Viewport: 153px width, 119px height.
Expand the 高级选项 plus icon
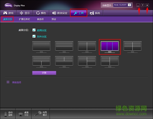click(x=8, y=82)
